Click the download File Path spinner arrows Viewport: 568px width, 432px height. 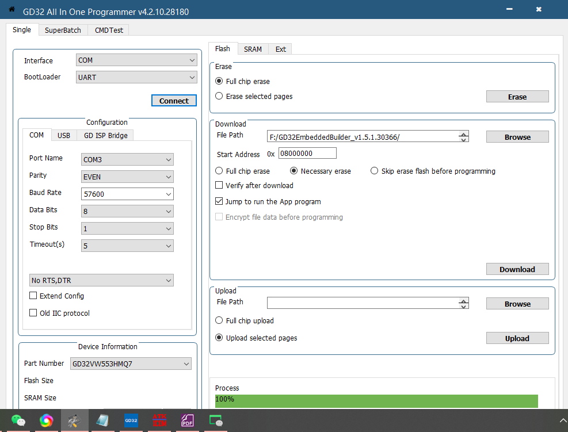pyautogui.click(x=463, y=136)
